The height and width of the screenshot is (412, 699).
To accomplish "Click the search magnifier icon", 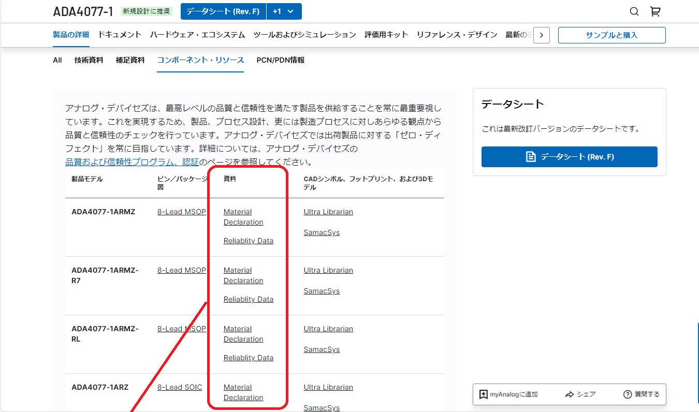I will (634, 11).
